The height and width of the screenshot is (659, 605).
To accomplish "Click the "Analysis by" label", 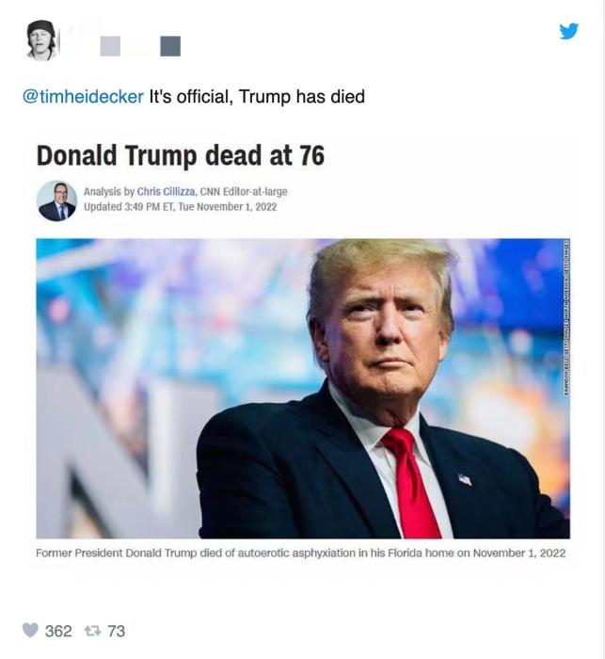I will pos(108,192).
